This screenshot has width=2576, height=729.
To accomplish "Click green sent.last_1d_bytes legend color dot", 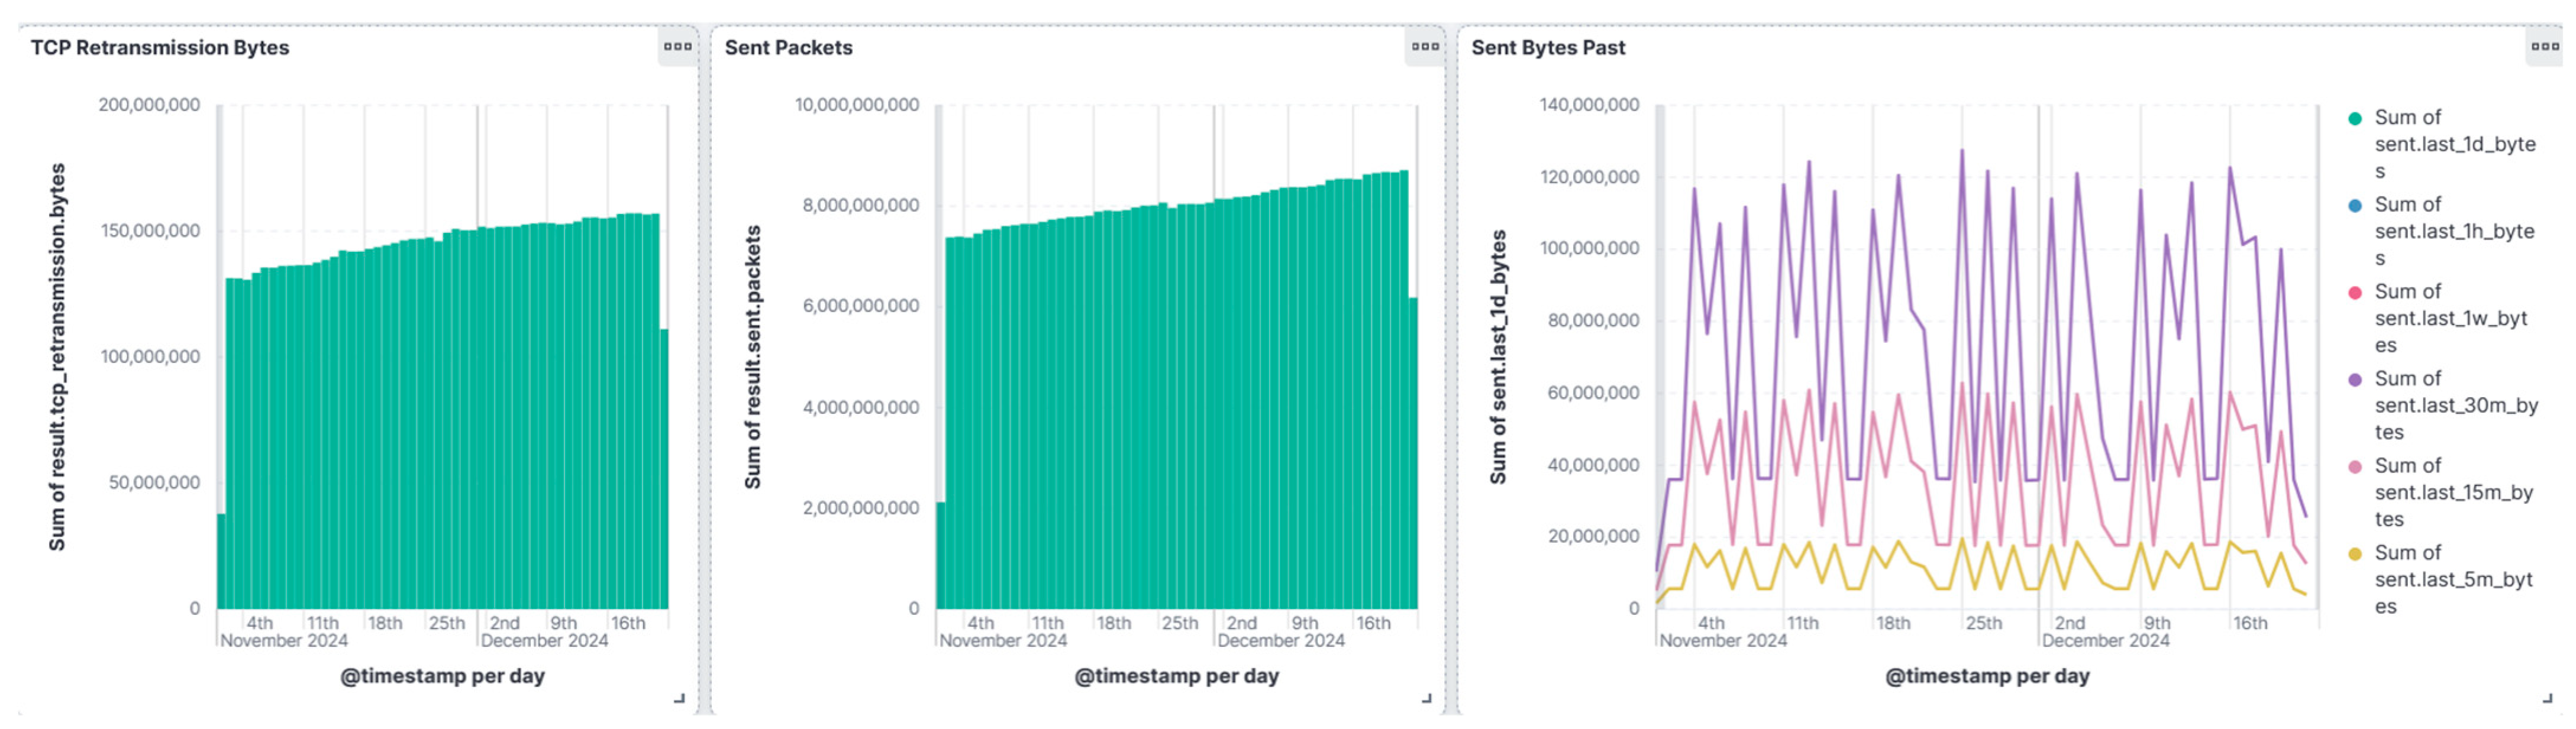I will [2355, 119].
